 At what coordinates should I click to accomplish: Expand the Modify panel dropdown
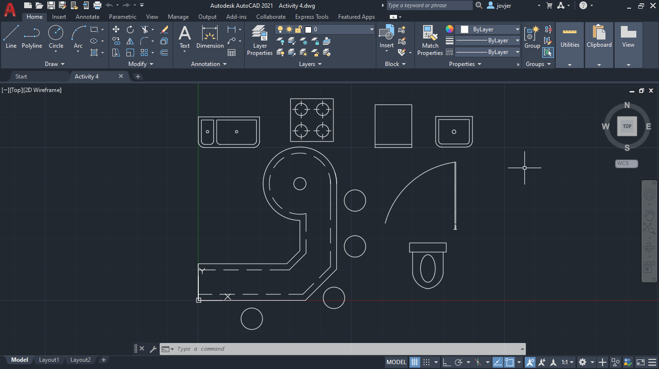141,64
